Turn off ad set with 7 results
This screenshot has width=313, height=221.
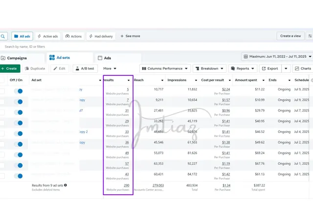18,102
